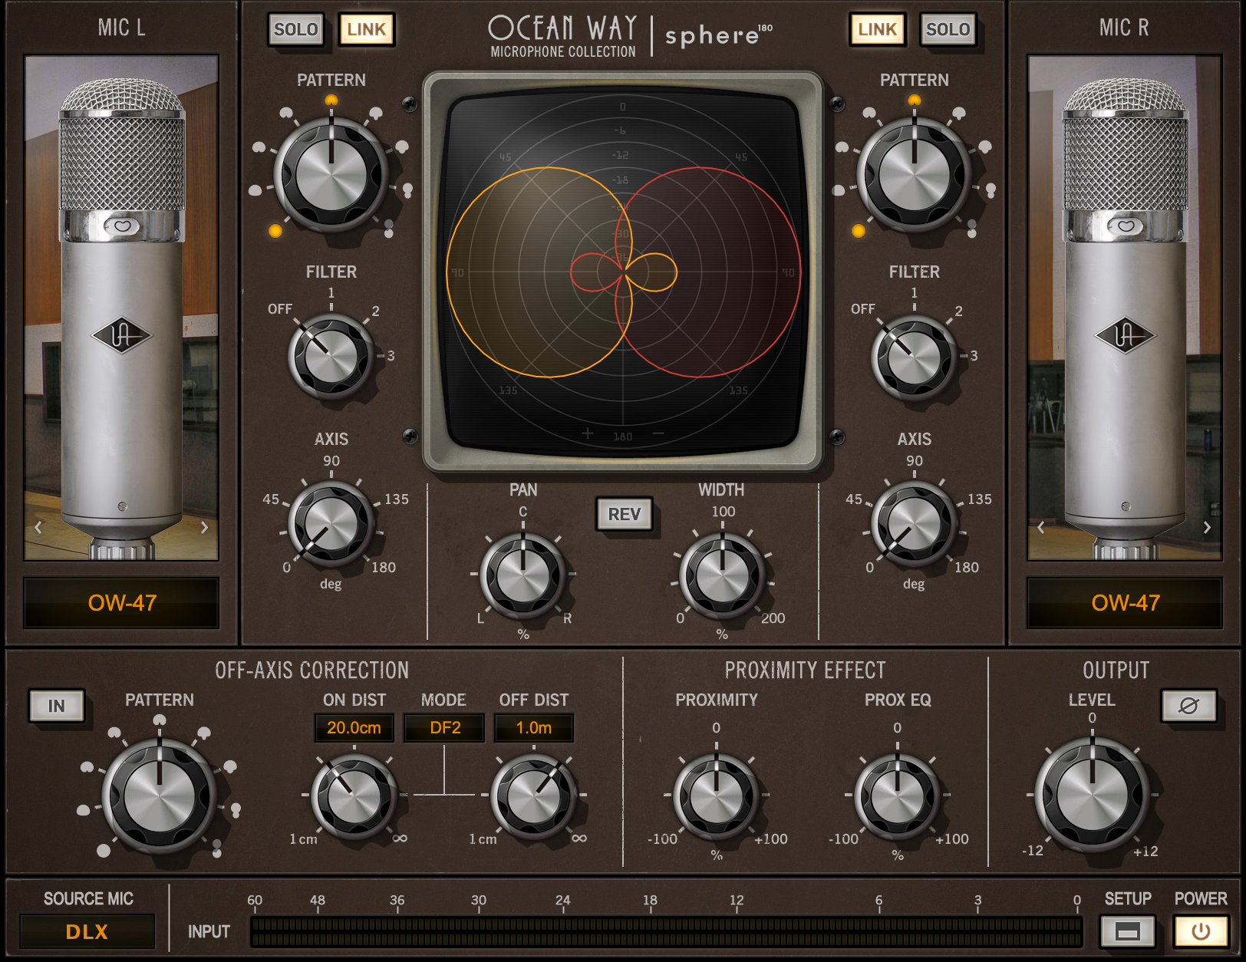Select next mic model on MIC R

1207,527
